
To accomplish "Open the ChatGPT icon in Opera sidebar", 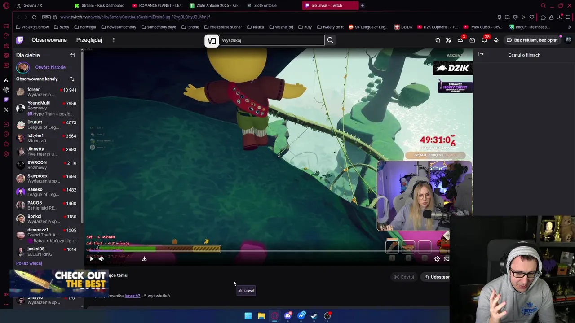I will coord(6,90).
